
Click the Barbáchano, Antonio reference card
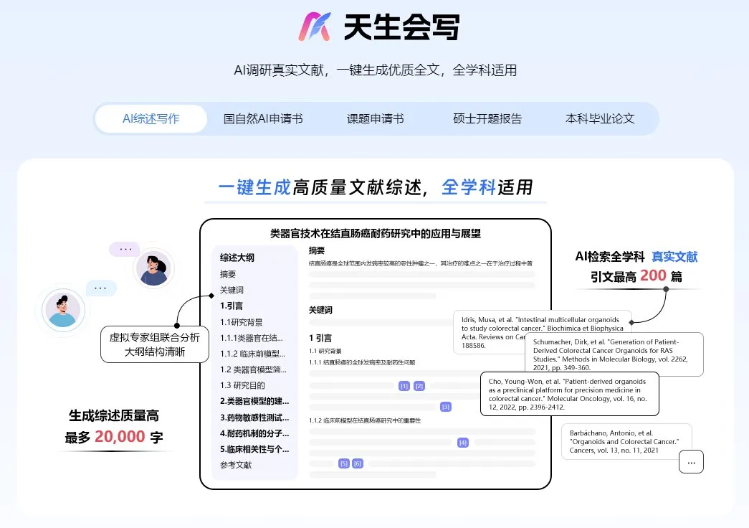click(x=626, y=441)
